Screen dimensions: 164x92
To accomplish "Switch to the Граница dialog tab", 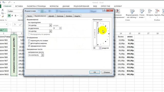I will coord(60,16).
